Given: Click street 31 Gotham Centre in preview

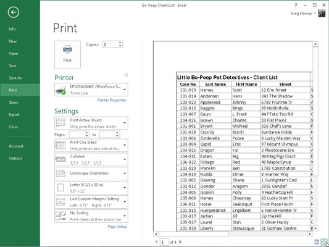Looking at the screenshot, I should (279, 228).
